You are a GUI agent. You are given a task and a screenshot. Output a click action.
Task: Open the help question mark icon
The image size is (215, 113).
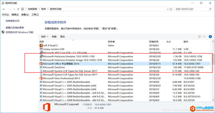[210, 37]
